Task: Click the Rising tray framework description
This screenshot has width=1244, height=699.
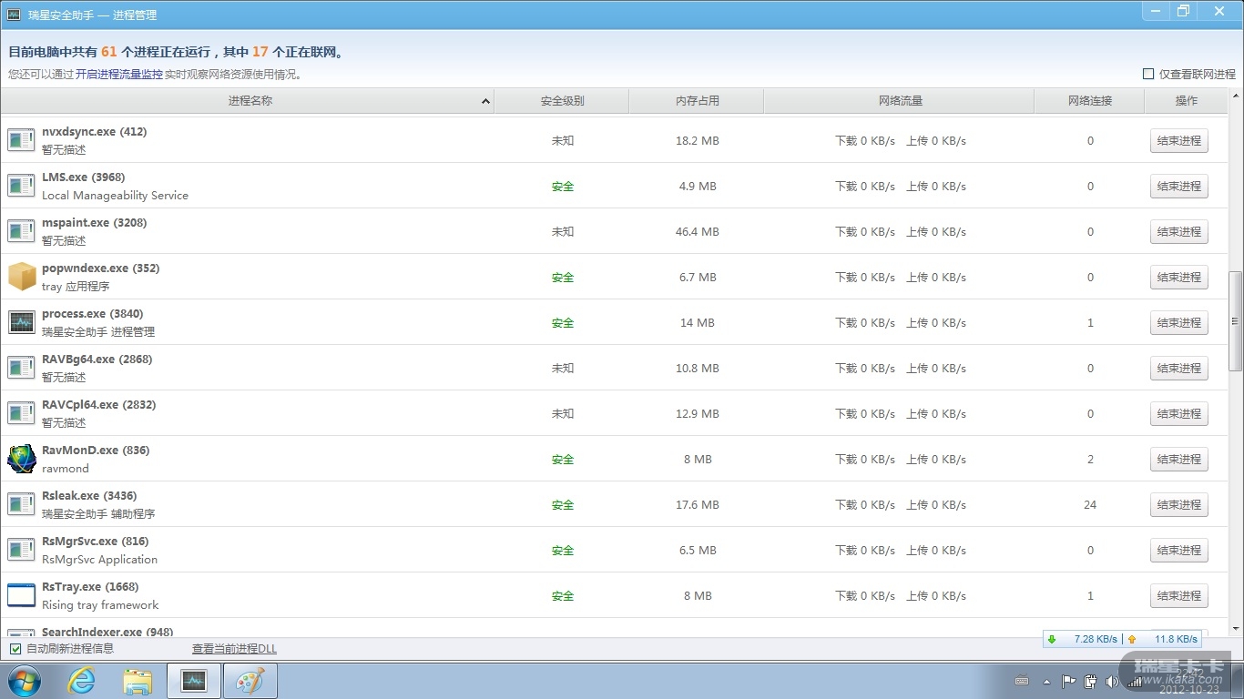Action: point(100,605)
